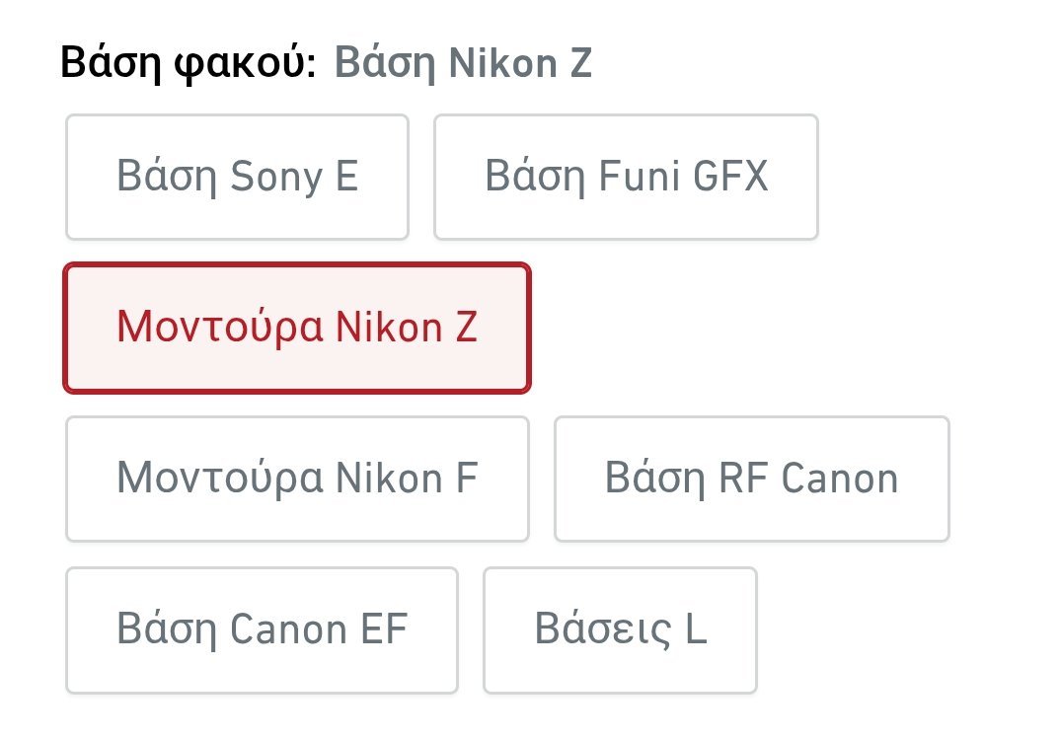Switch the lens mount to Nikon F

(x=297, y=479)
